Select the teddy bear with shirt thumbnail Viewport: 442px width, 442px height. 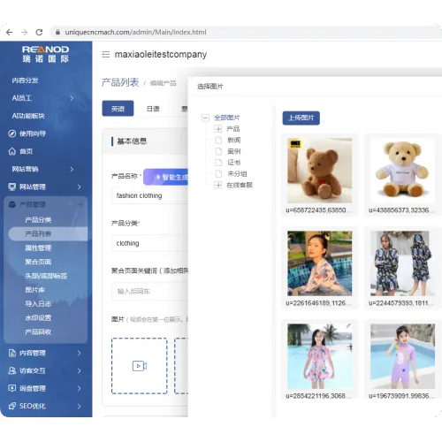(x=402, y=171)
